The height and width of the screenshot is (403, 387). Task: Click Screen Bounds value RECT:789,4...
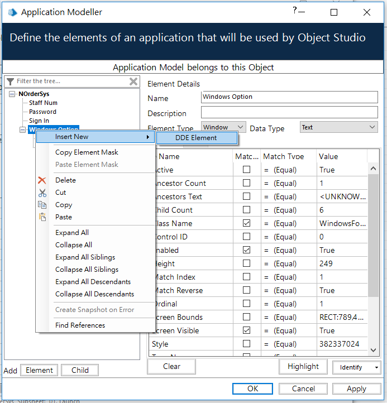coord(341,317)
